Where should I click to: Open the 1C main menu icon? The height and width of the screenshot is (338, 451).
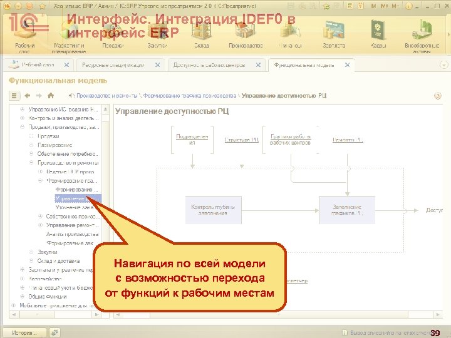[x=6, y=6]
